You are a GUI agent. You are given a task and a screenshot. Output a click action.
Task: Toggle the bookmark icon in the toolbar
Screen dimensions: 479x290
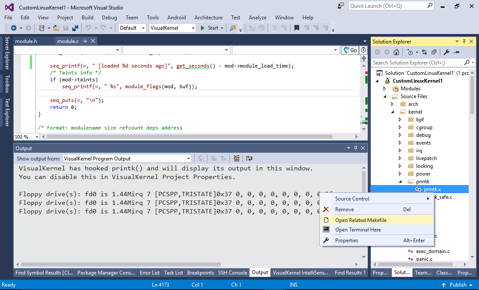[297, 28]
